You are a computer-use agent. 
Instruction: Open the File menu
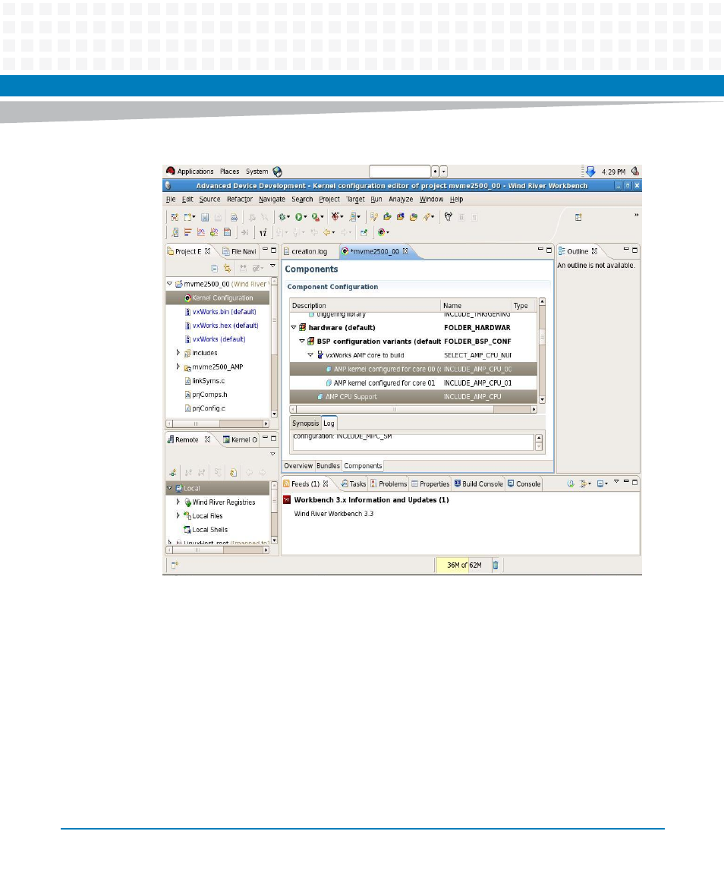click(x=171, y=200)
